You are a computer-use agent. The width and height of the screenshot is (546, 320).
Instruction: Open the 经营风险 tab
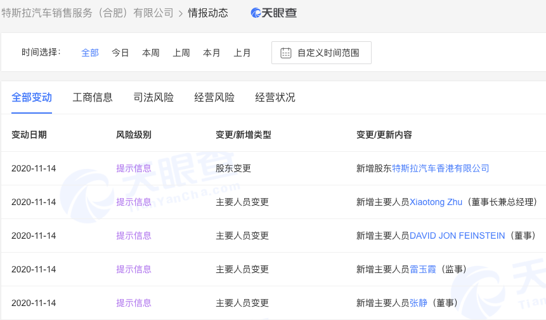(x=214, y=97)
